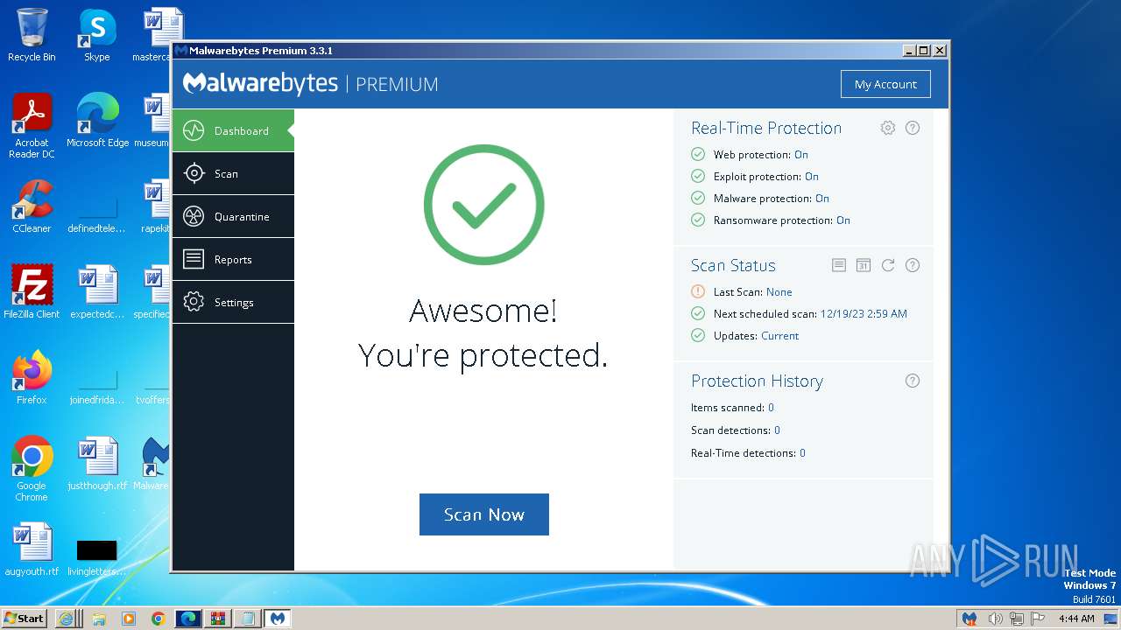
Task: Open scan scheduler calendar icon
Action: (864, 265)
